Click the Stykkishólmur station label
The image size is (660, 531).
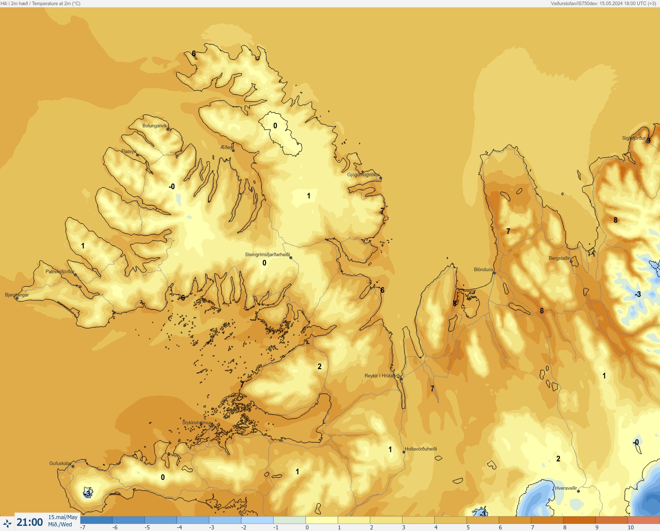(x=197, y=423)
